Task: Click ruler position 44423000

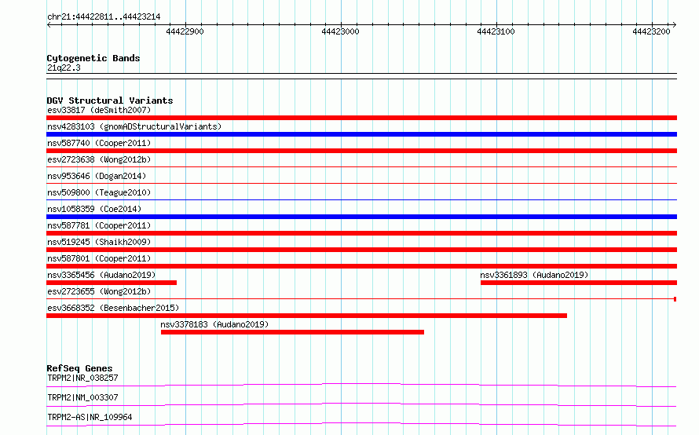Action: 341,31
